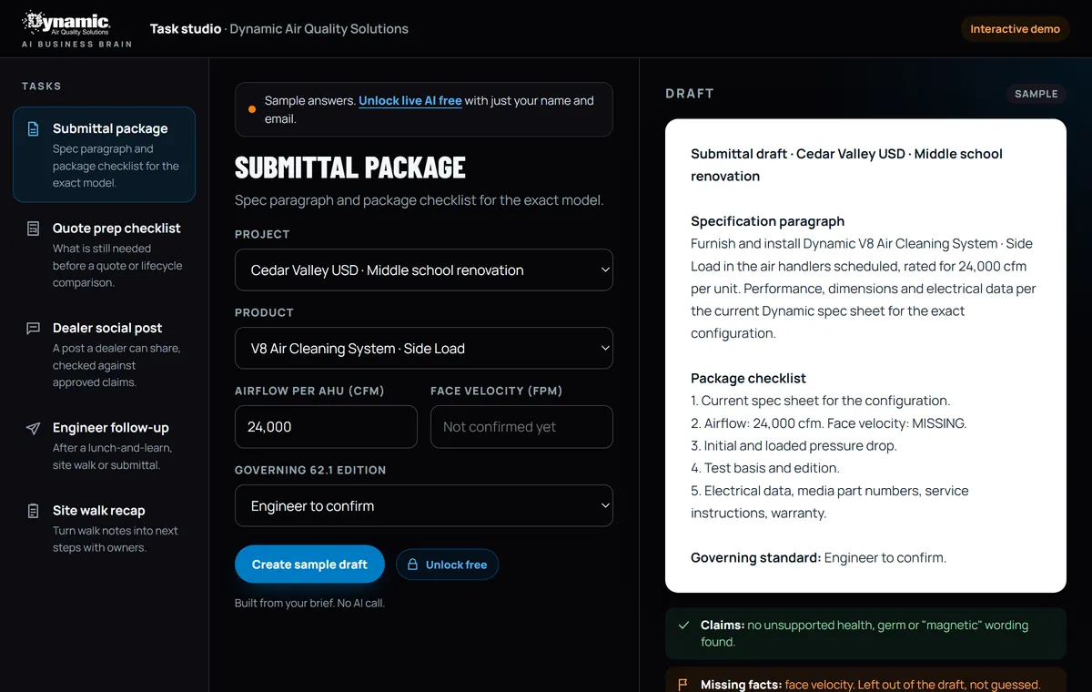
Task: Go to the Site walk recap task
Action: pyautogui.click(x=104, y=528)
